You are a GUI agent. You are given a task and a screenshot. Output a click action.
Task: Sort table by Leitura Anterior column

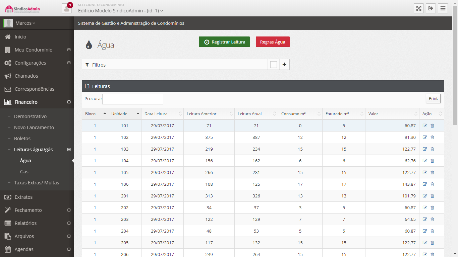[x=209, y=114]
